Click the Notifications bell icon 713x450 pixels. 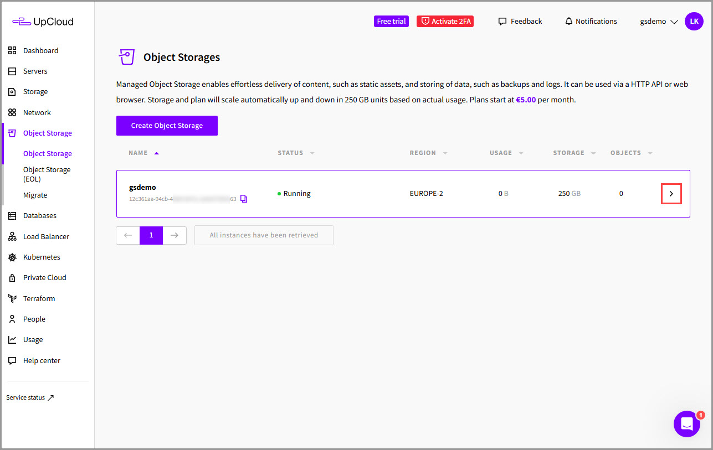(568, 22)
